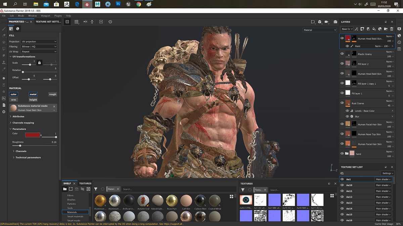Select the Material Picker eyedropper tool

pos(4,69)
